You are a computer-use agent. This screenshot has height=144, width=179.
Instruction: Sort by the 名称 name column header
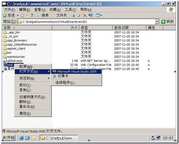click(x=27, y=28)
